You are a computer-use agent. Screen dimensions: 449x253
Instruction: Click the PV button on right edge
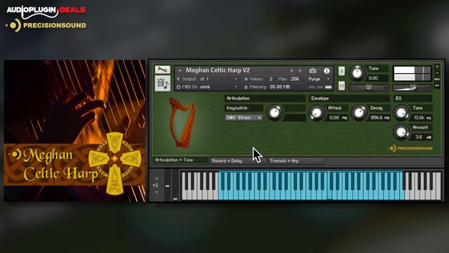click(x=437, y=86)
